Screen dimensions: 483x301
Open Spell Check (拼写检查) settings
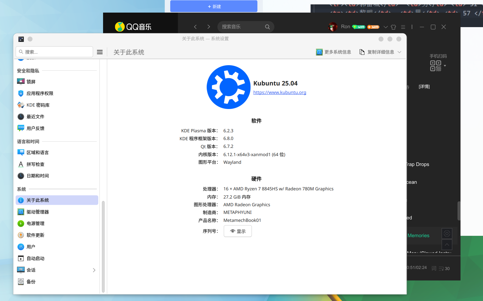[x=57, y=164]
